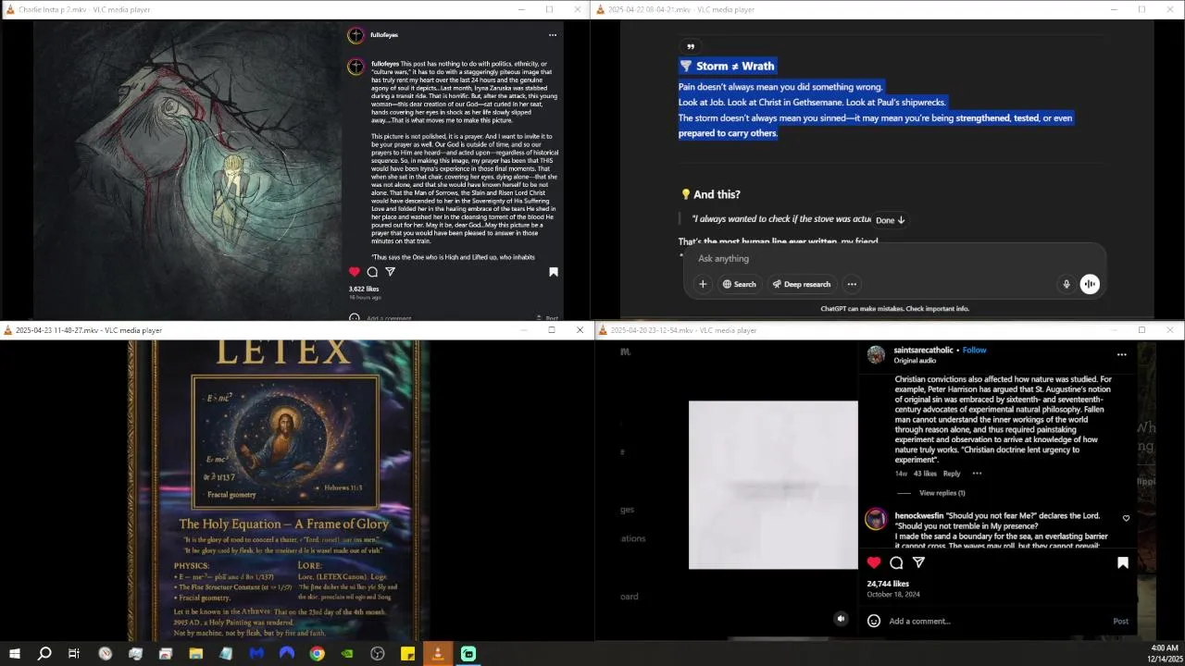1185x666 pixels.
Task: Click Reply under the 14w comment
Action: (952, 474)
